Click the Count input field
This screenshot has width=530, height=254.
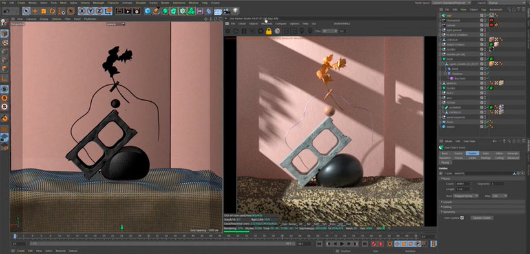463,184
